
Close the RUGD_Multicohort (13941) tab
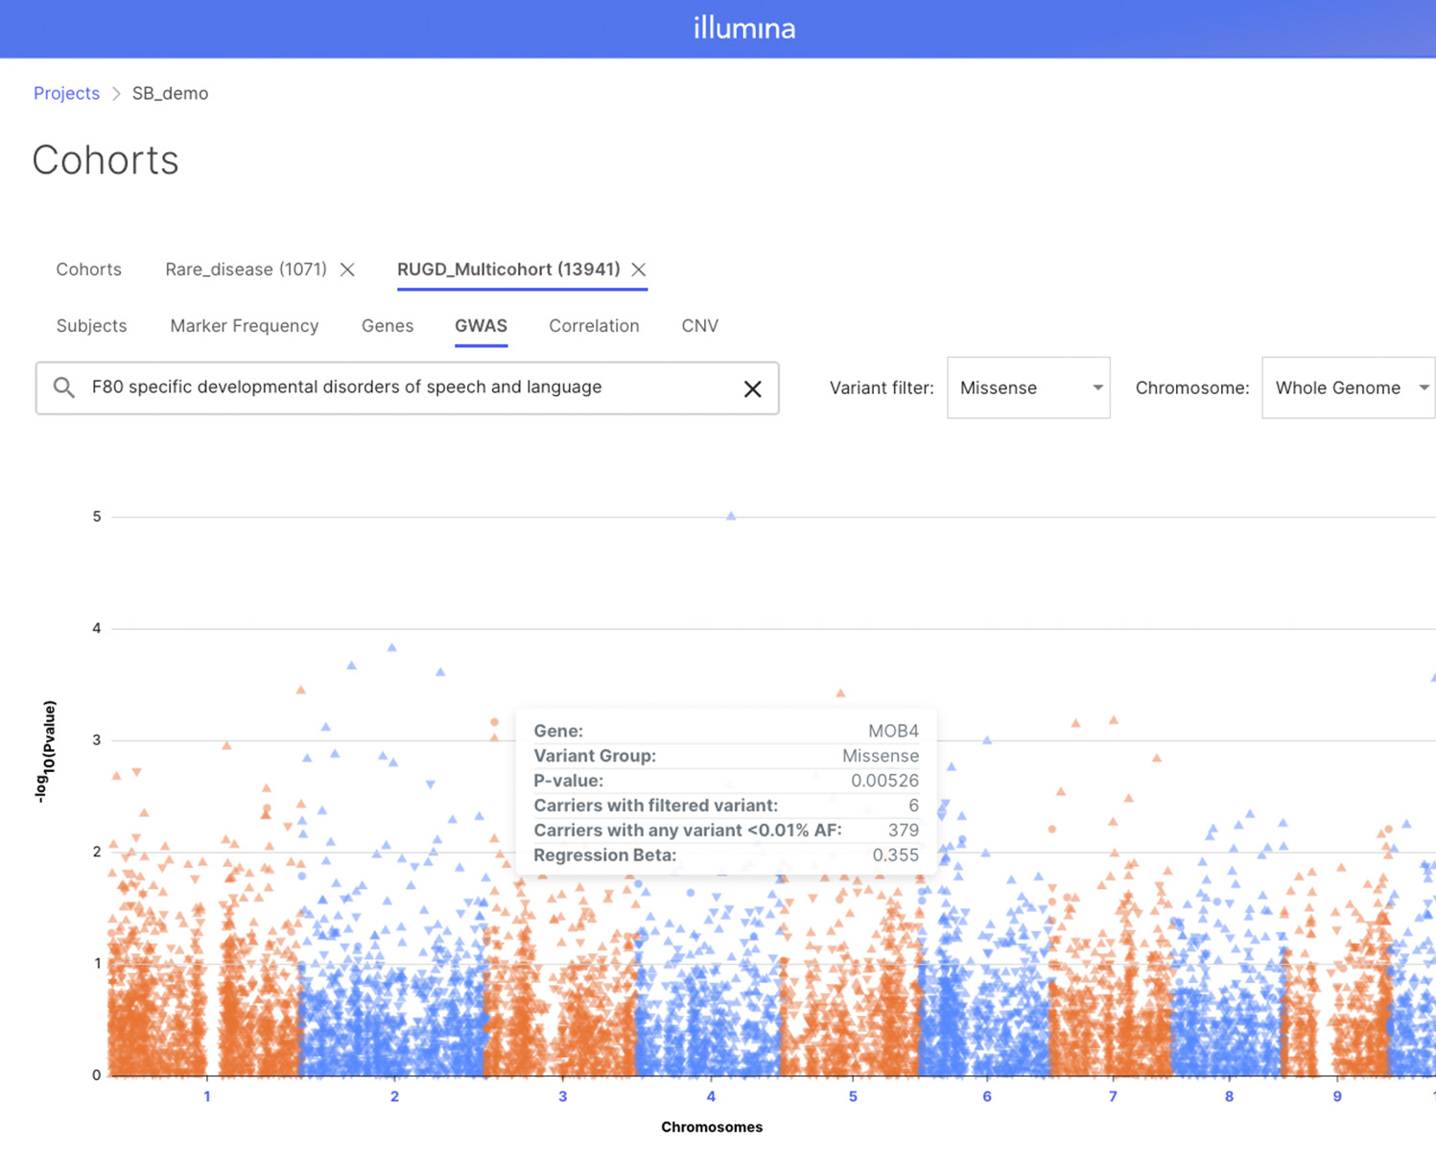coord(638,270)
